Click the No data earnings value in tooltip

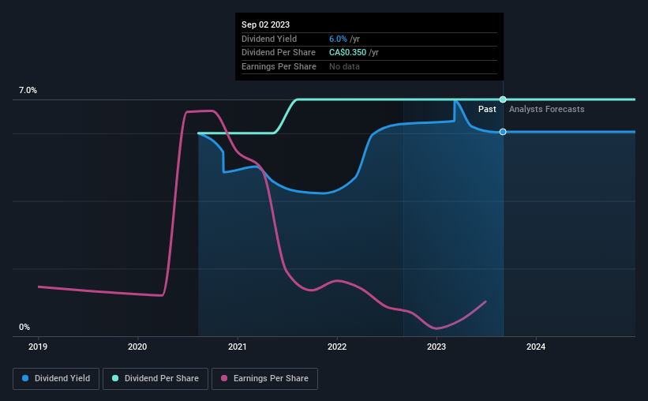click(344, 66)
